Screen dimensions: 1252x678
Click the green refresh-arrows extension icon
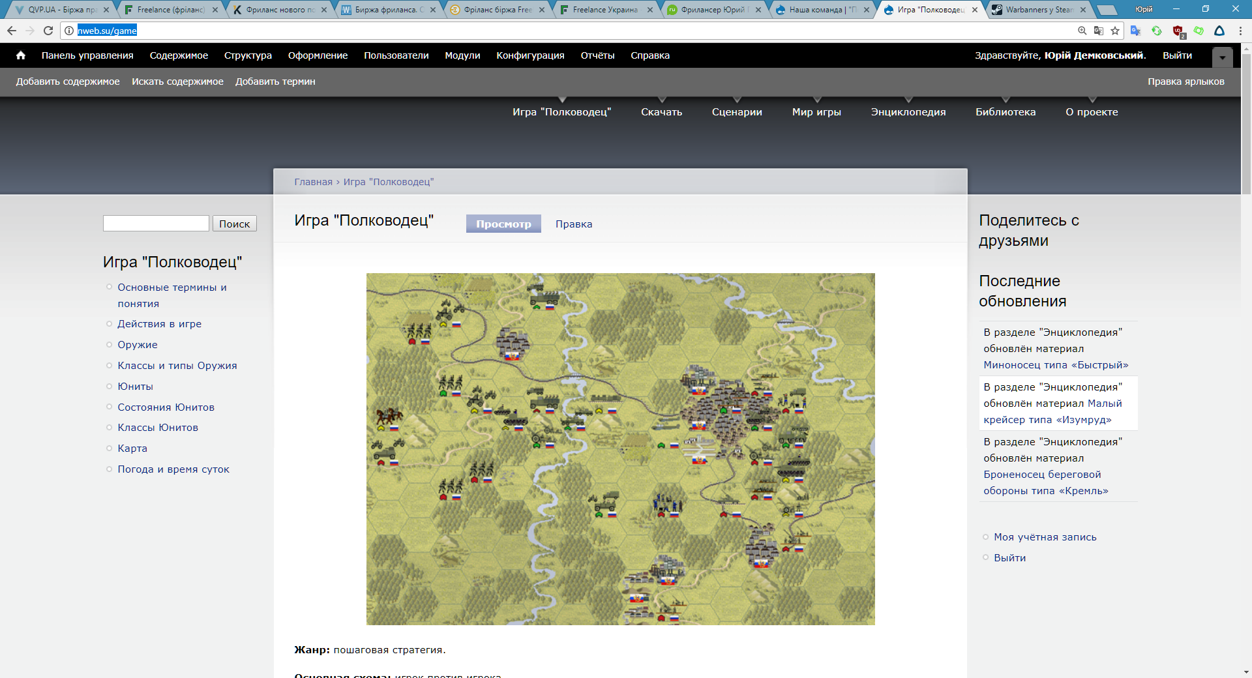pos(1157,31)
